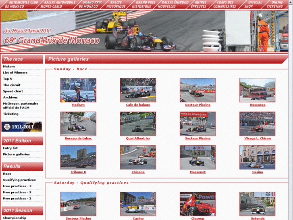Screen dimensions: 293x220
Task: Open List of Winners in sidebar
Action: (x=15, y=73)
